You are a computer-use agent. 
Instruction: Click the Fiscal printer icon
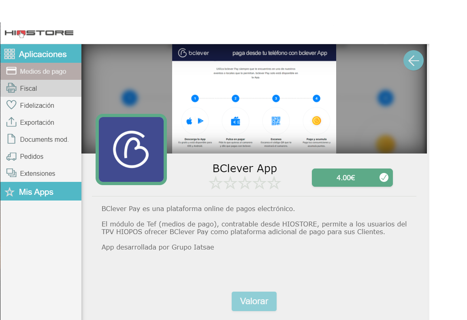[11, 88]
